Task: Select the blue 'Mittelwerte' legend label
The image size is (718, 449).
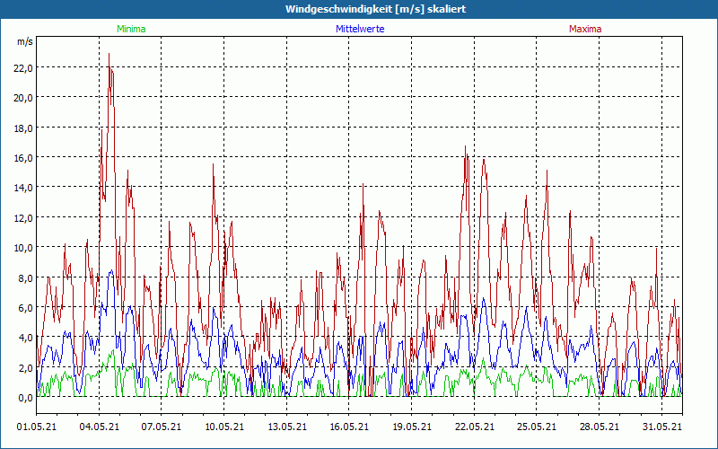Action: 360,29
